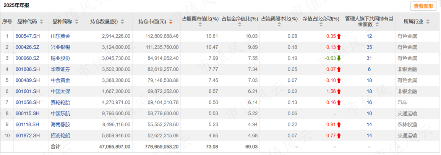Sort by 占股票市值比(%) arrows

click(x=200, y=25)
